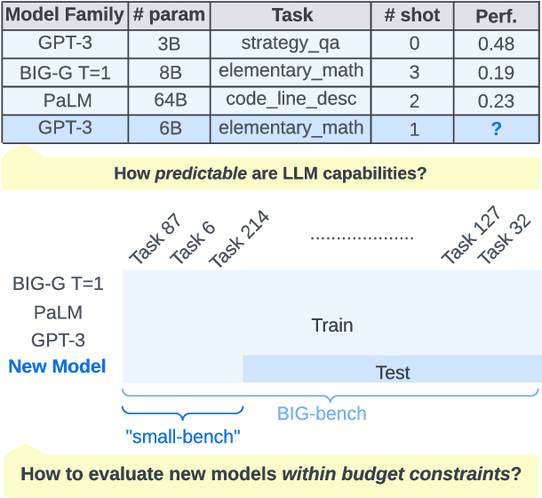The height and width of the screenshot is (498, 542).
Task: Click the "Test" region bar
Action: tap(393, 373)
